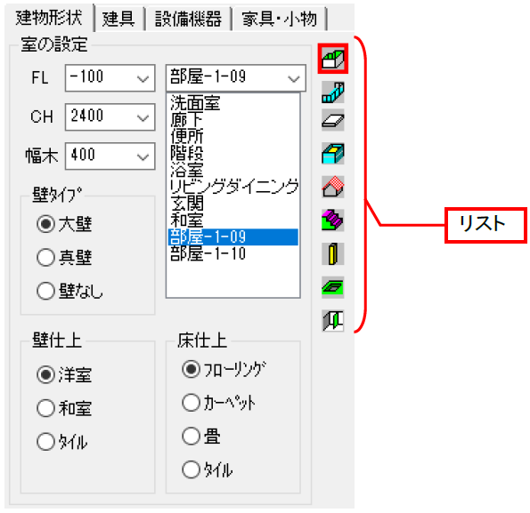Image resolution: width=530 pixels, height=513 pixels.
Task: Choose リビングダイニング from the room list
Action: click(233, 187)
